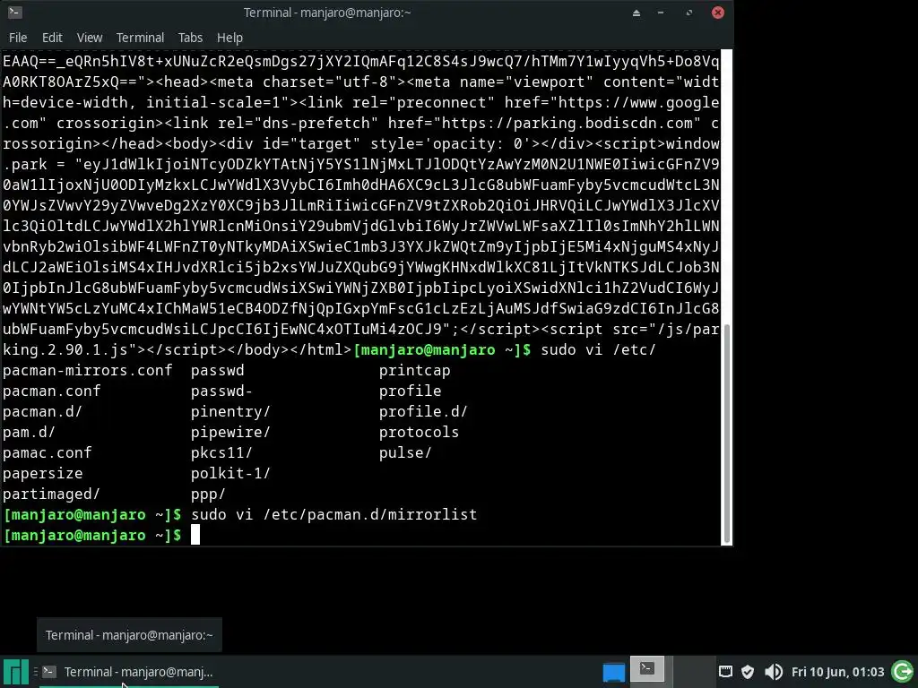
Task: Close the Terminal window
Action: tap(718, 13)
